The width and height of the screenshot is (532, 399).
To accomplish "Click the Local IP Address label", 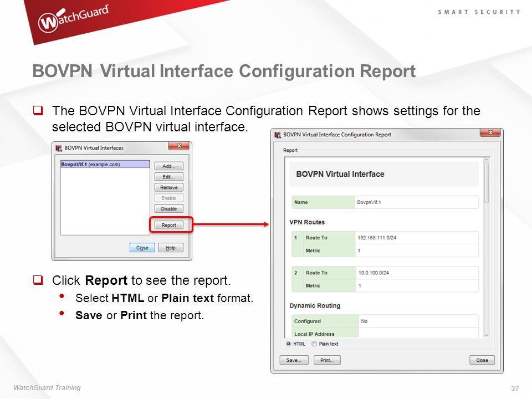I will pyautogui.click(x=314, y=334).
